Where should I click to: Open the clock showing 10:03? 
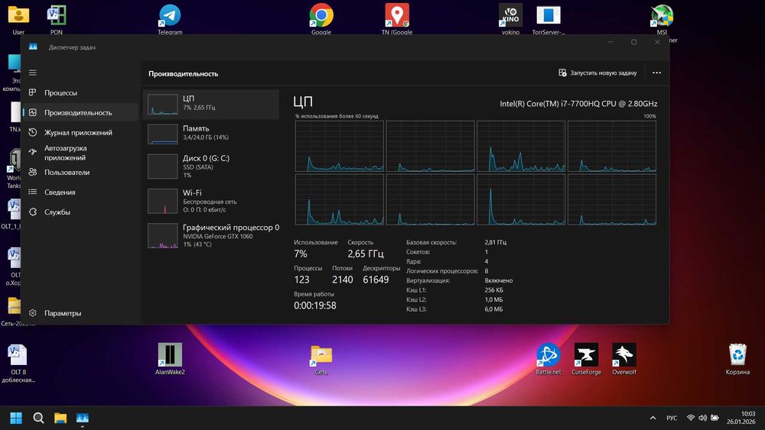click(x=741, y=418)
